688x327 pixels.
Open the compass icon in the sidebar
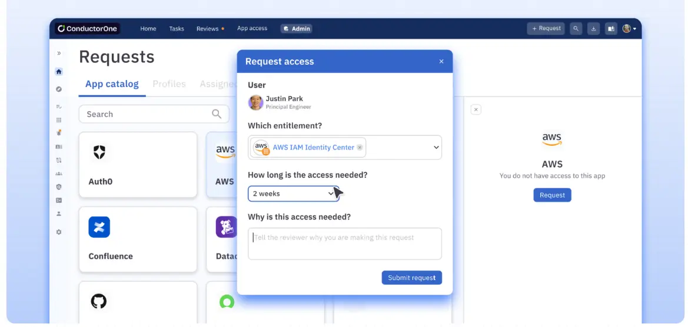(59, 89)
